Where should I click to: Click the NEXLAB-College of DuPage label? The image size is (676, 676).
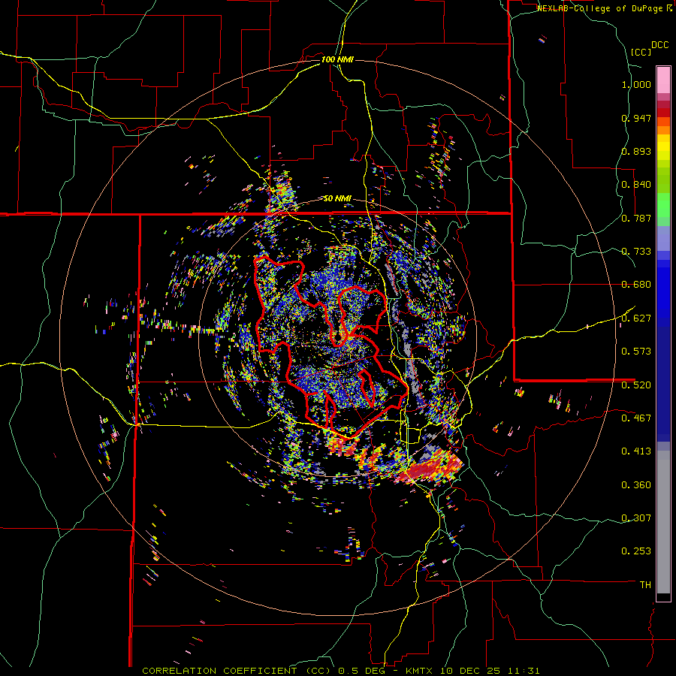point(600,8)
